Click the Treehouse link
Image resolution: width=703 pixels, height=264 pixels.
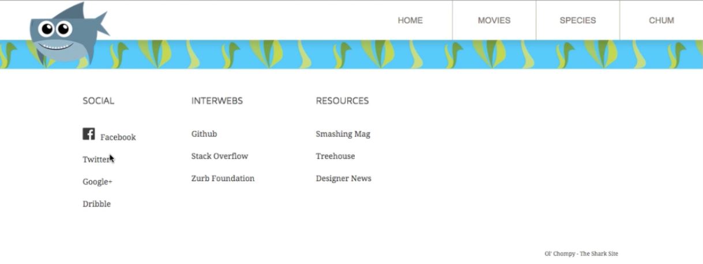(335, 156)
